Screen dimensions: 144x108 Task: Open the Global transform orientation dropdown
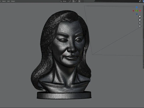(64, 1)
